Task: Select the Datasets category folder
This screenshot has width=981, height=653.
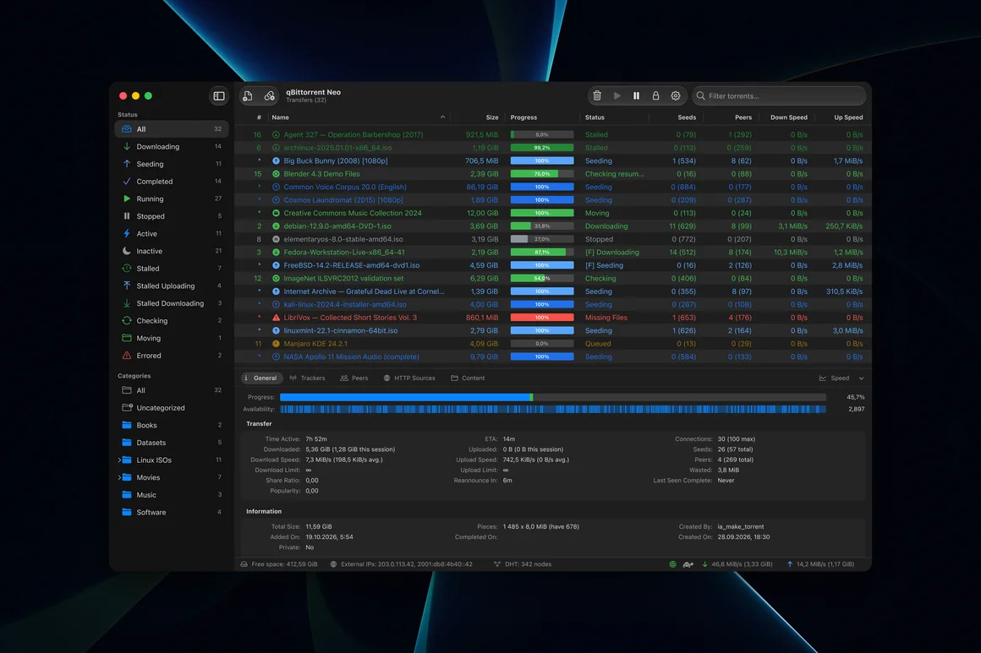Action: click(x=172, y=443)
